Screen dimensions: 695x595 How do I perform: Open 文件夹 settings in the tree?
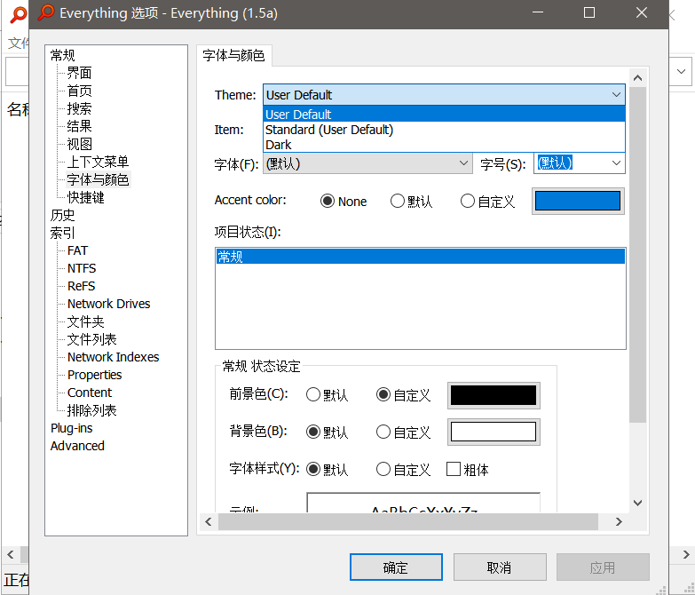point(85,321)
